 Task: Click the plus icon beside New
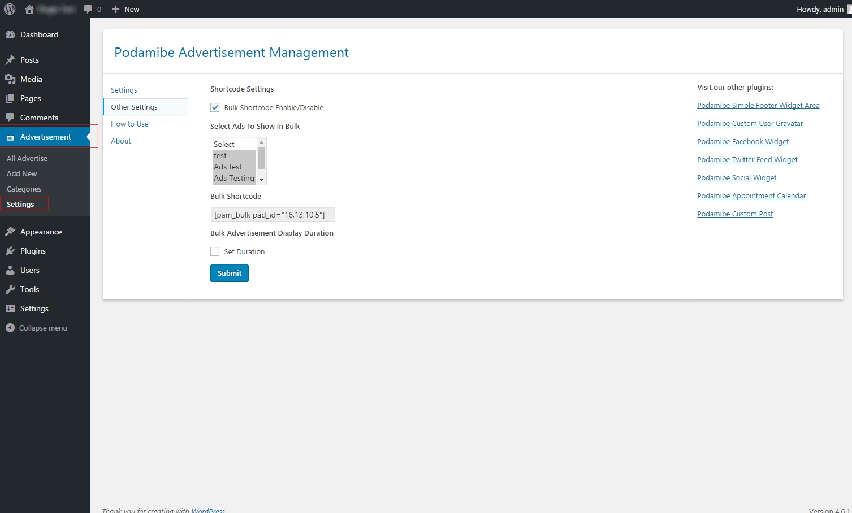pos(116,10)
